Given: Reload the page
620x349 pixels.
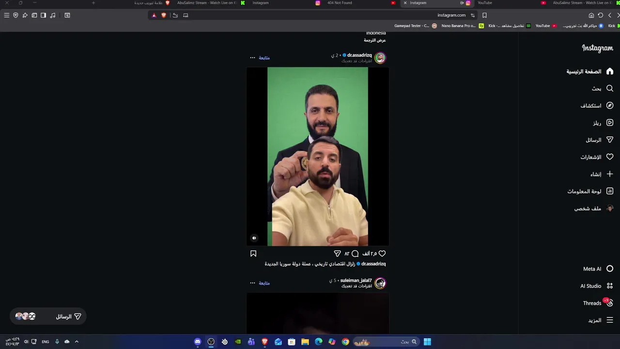Looking at the screenshot, I should [x=601, y=15].
